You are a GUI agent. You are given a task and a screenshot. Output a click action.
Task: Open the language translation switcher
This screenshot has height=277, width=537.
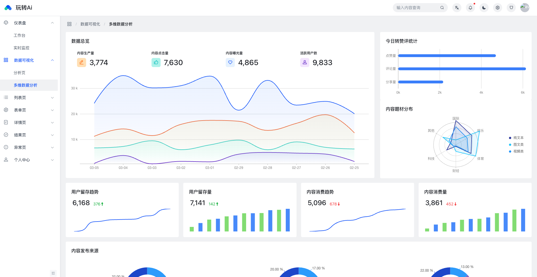point(457,8)
